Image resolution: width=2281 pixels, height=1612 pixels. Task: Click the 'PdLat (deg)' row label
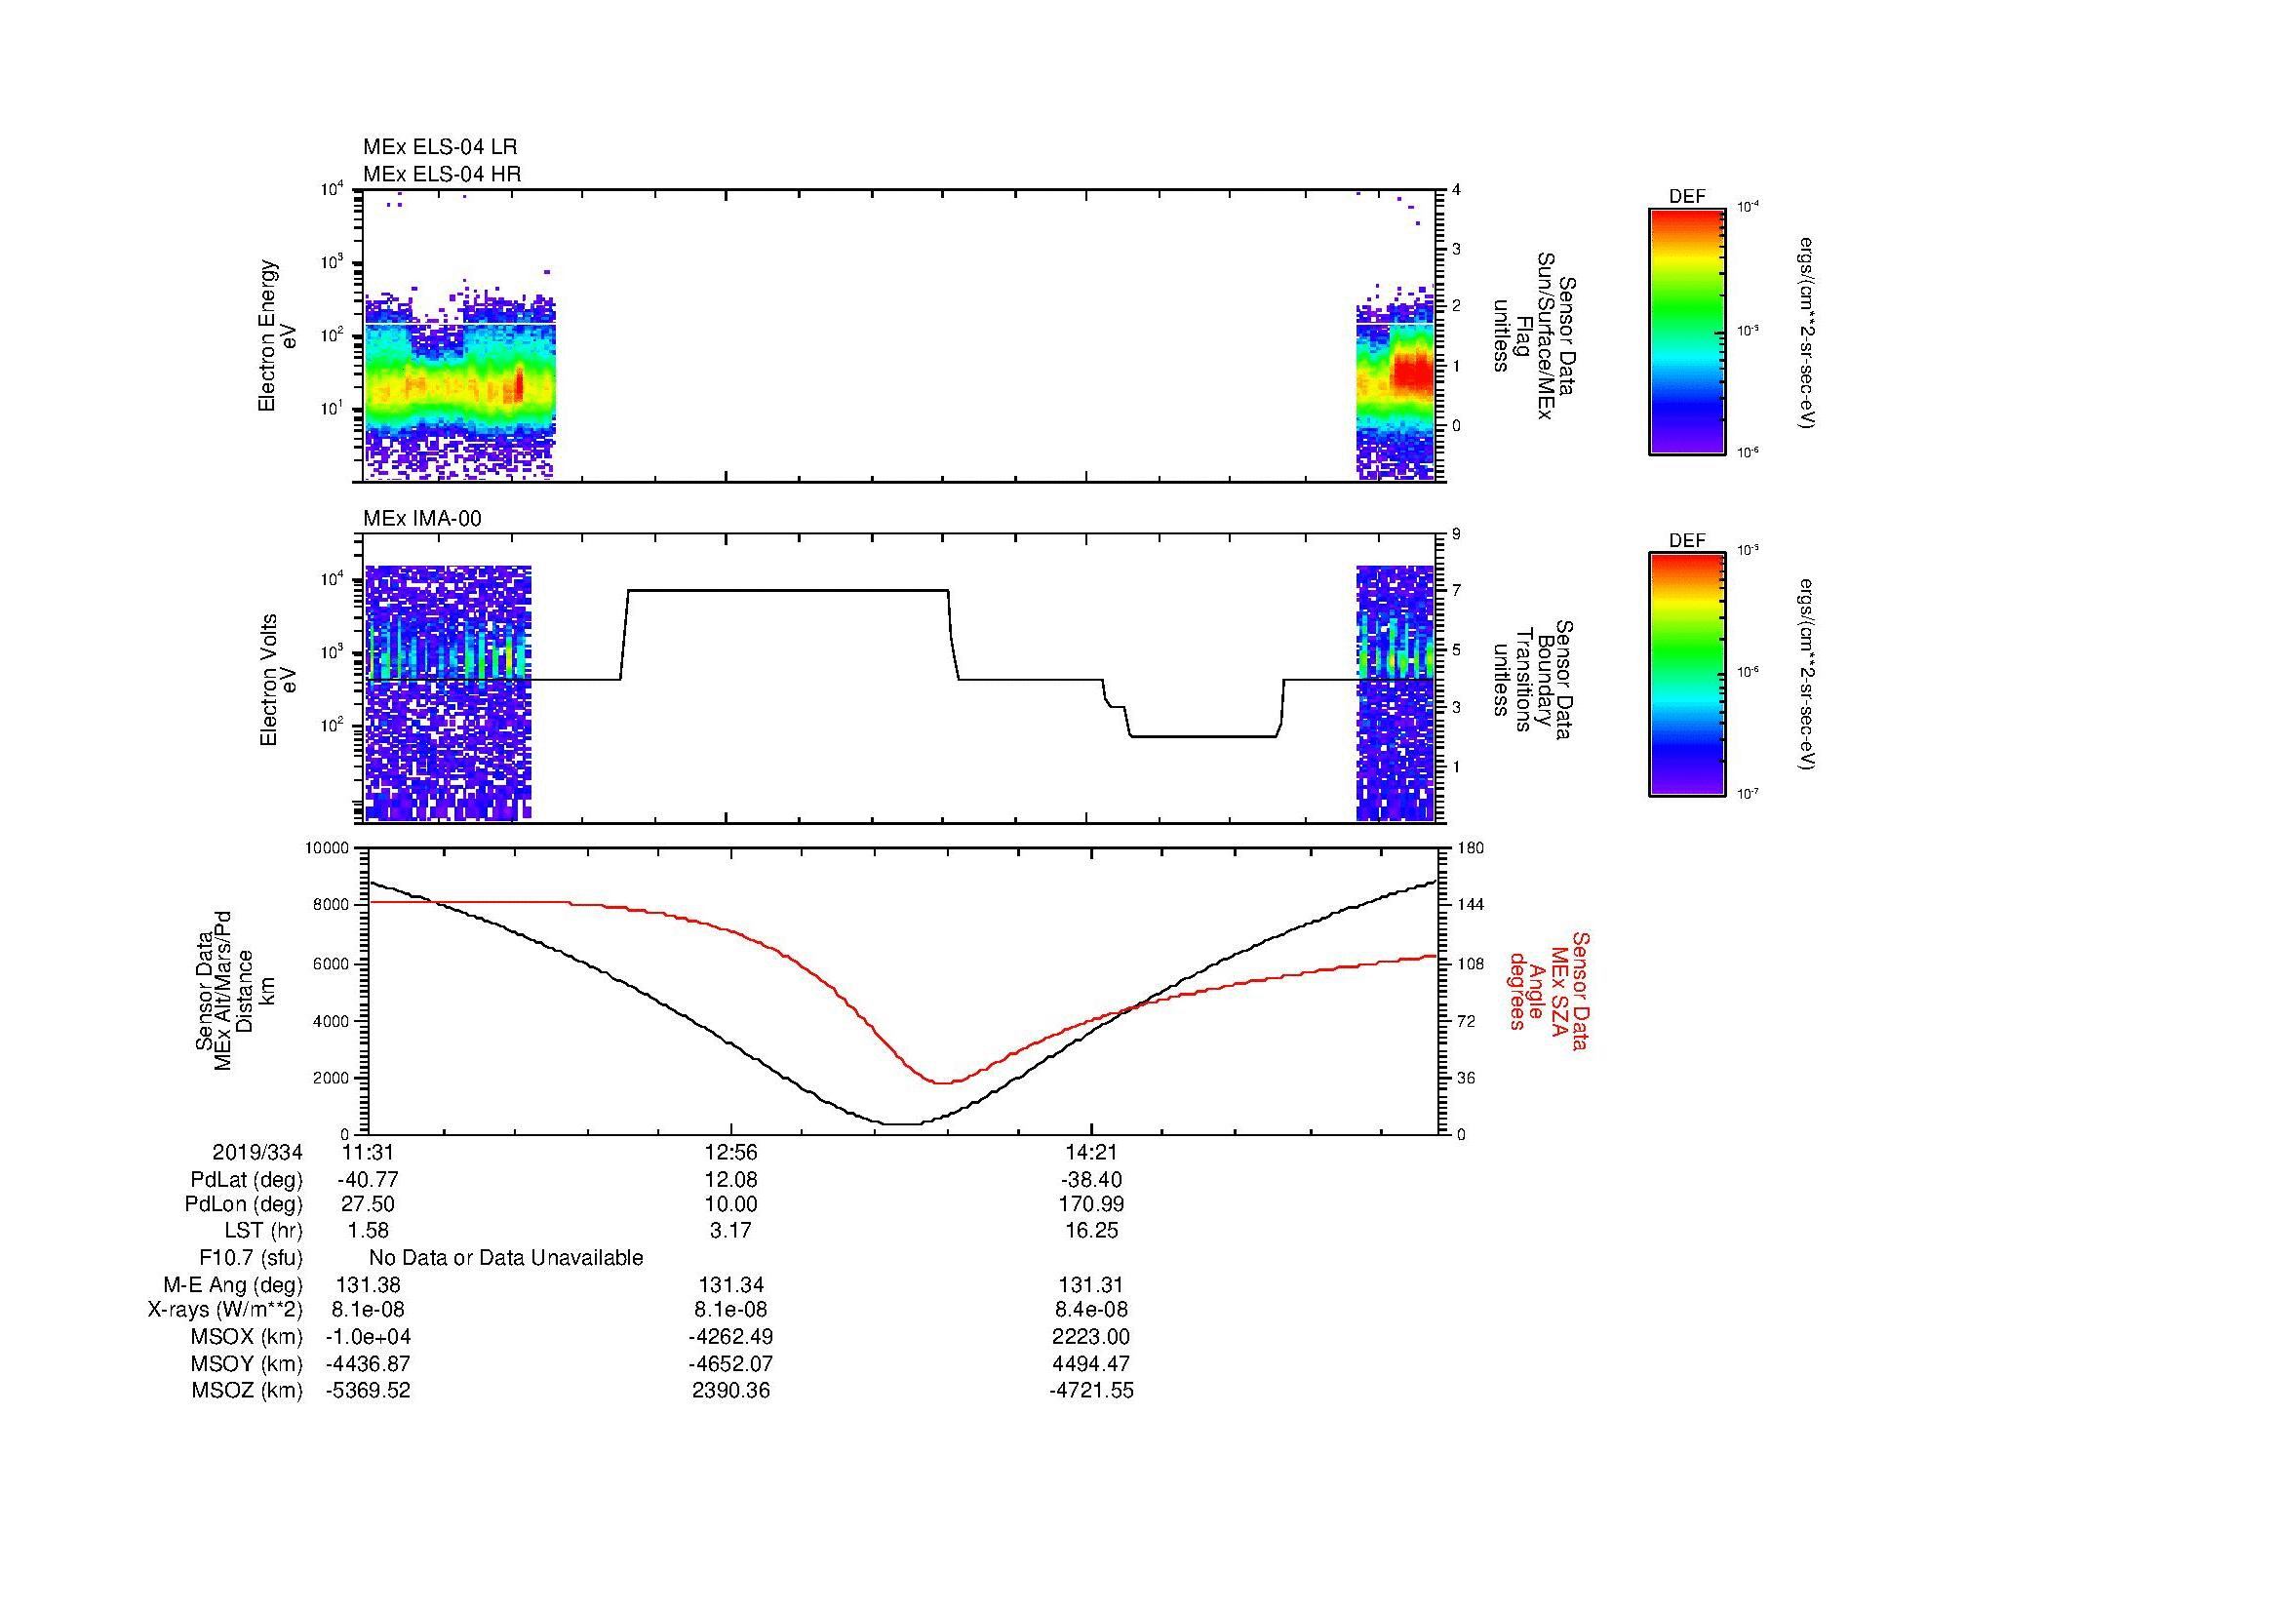point(247,1180)
